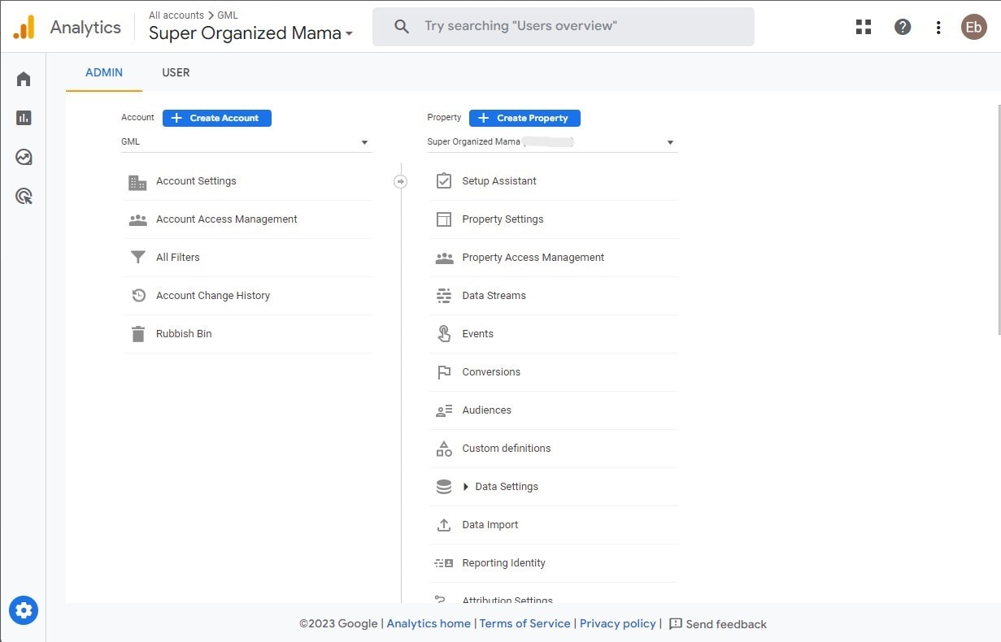Click the arrow circle between columns
Viewport: 1001px width, 642px height.
pyautogui.click(x=400, y=181)
